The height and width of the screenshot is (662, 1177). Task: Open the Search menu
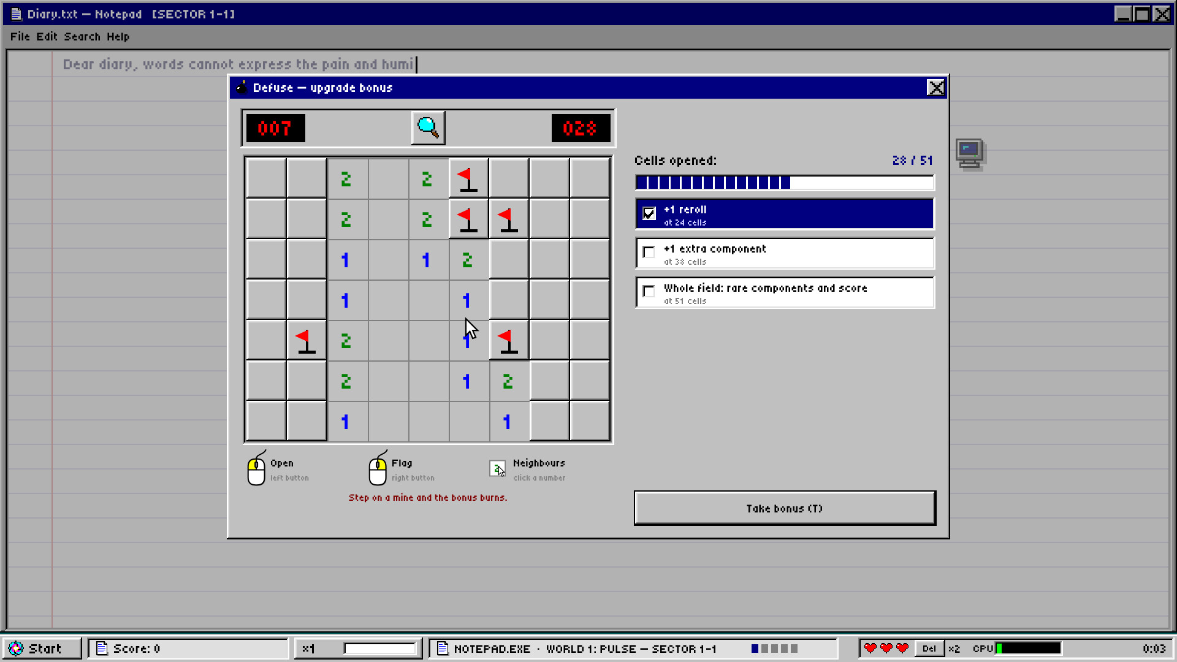click(82, 37)
